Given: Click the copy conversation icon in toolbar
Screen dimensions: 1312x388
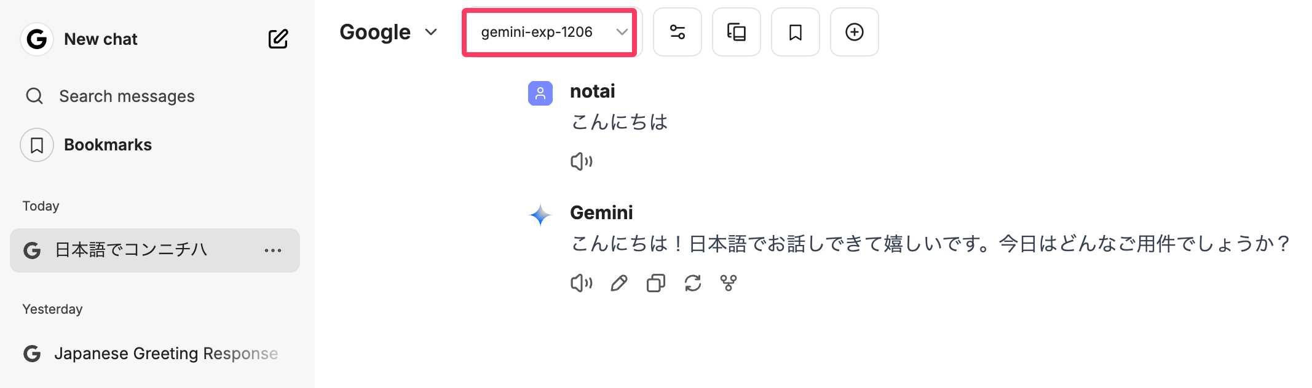Looking at the screenshot, I should point(736,32).
